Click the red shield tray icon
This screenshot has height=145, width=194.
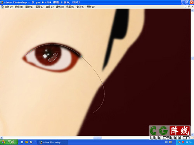click(x=183, y=142)
